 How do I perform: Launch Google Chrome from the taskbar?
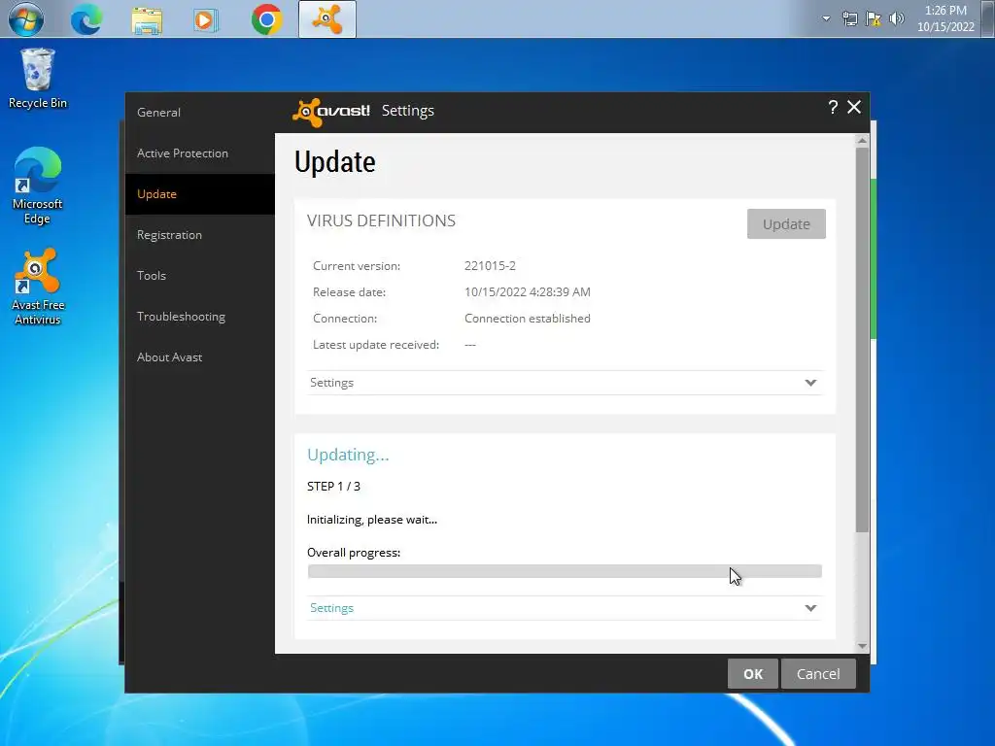266,19
